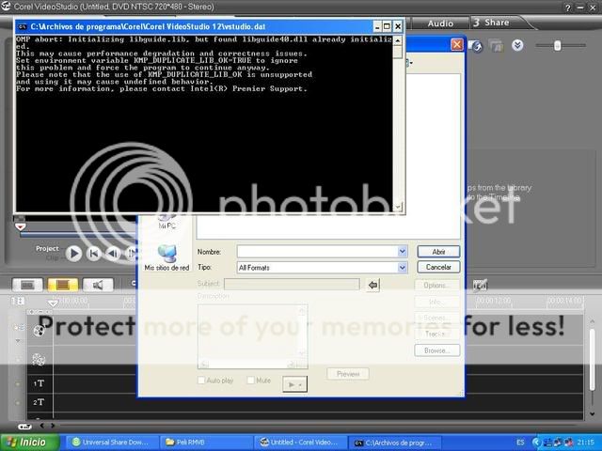Enable the Mute checkbox
602x451 pixels.
251,380
